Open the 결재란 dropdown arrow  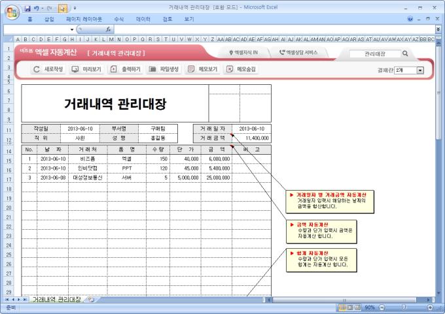click(420, 70)
